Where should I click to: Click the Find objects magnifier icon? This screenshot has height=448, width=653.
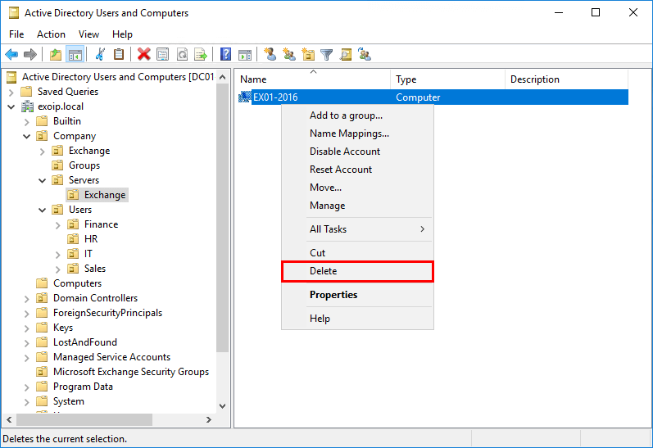pos(346,54)
